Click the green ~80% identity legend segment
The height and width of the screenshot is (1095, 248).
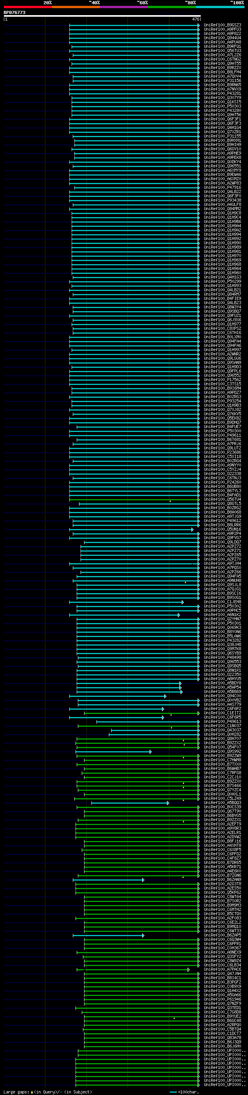[172, 7]
